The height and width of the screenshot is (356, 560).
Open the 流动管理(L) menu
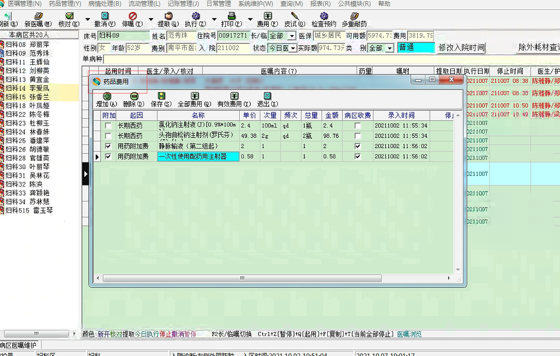point(144,4)
